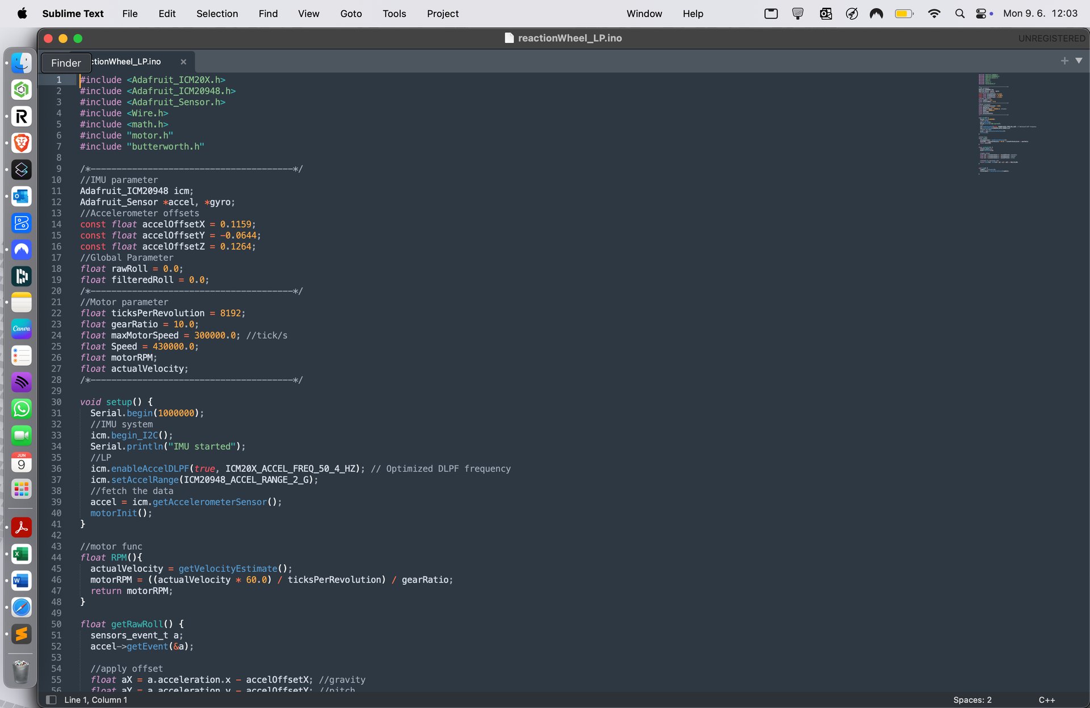The image size is (1090, 708).
Task: Click the '#include "butterworth.h"' line
Action: click(142, 146)
